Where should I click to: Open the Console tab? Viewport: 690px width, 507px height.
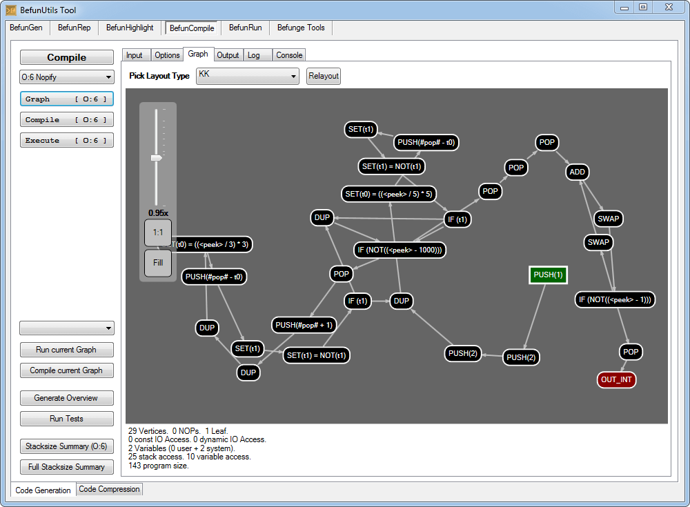(289, 55)
